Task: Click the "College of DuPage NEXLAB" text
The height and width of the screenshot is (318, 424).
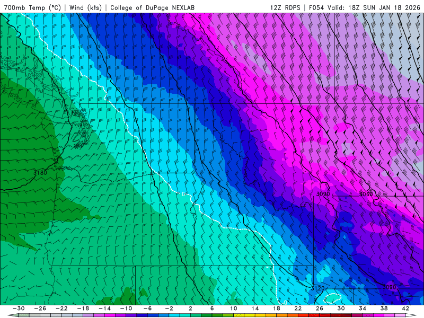Action: 152,7
